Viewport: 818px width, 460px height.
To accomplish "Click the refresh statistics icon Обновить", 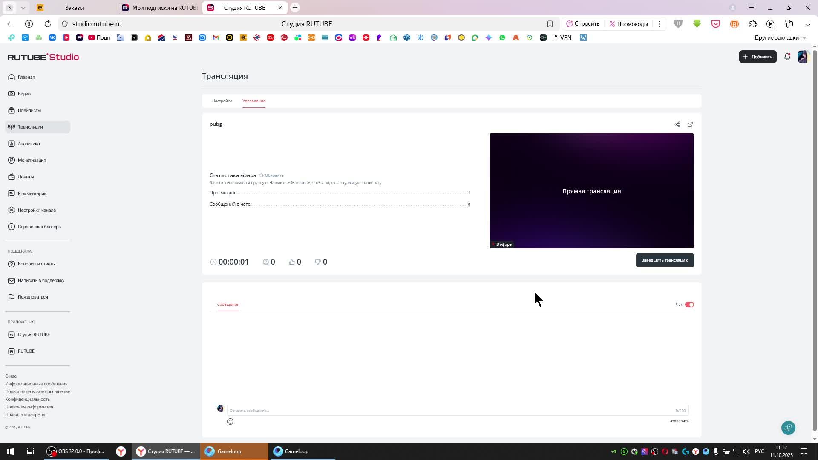I will [271, 175].
